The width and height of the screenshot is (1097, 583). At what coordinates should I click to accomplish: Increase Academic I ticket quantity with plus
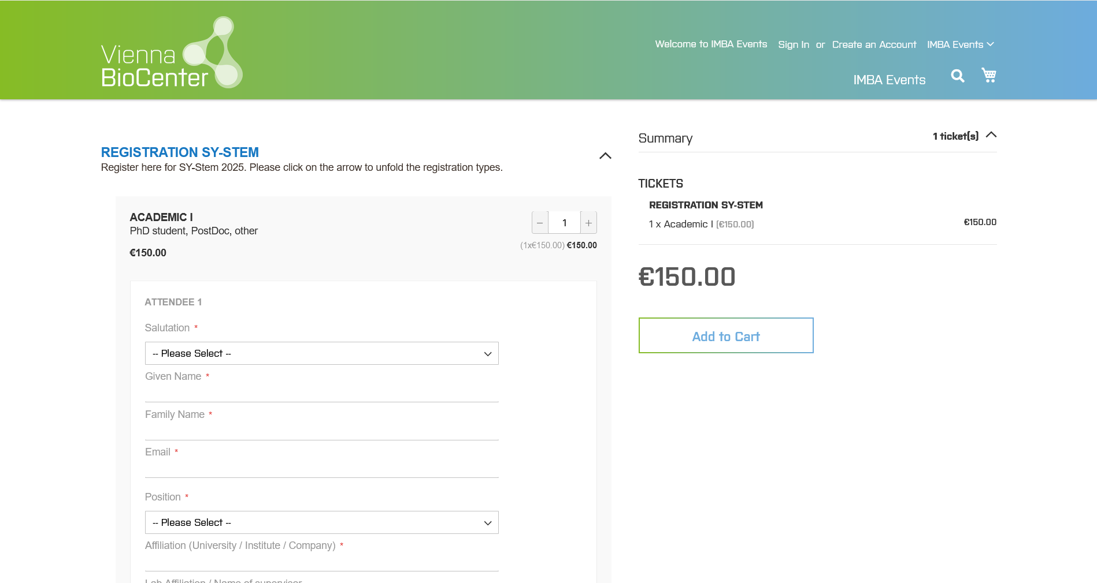click(588, 223)
